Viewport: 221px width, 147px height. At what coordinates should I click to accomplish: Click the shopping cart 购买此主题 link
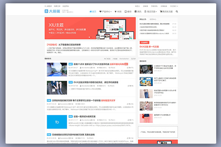tap(166, 11)
